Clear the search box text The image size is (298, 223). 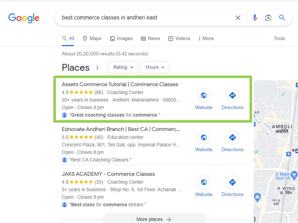pyautogui.click(x=238, y=18)
